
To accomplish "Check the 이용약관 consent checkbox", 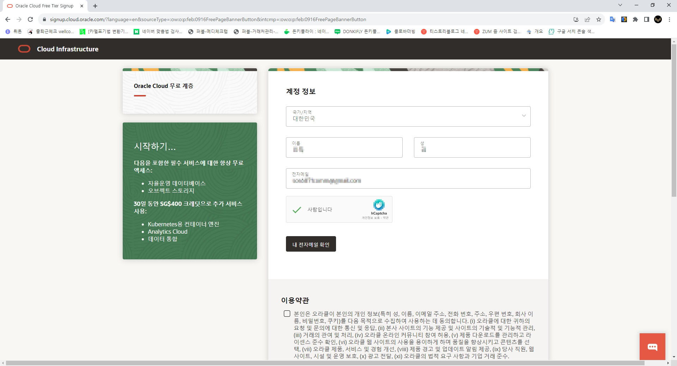I will pyautogui.click(x=287, y=314).
